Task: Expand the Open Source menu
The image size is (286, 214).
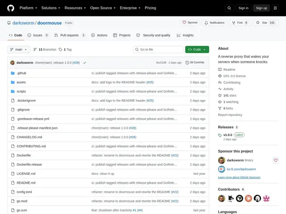Action: (103, 8)
